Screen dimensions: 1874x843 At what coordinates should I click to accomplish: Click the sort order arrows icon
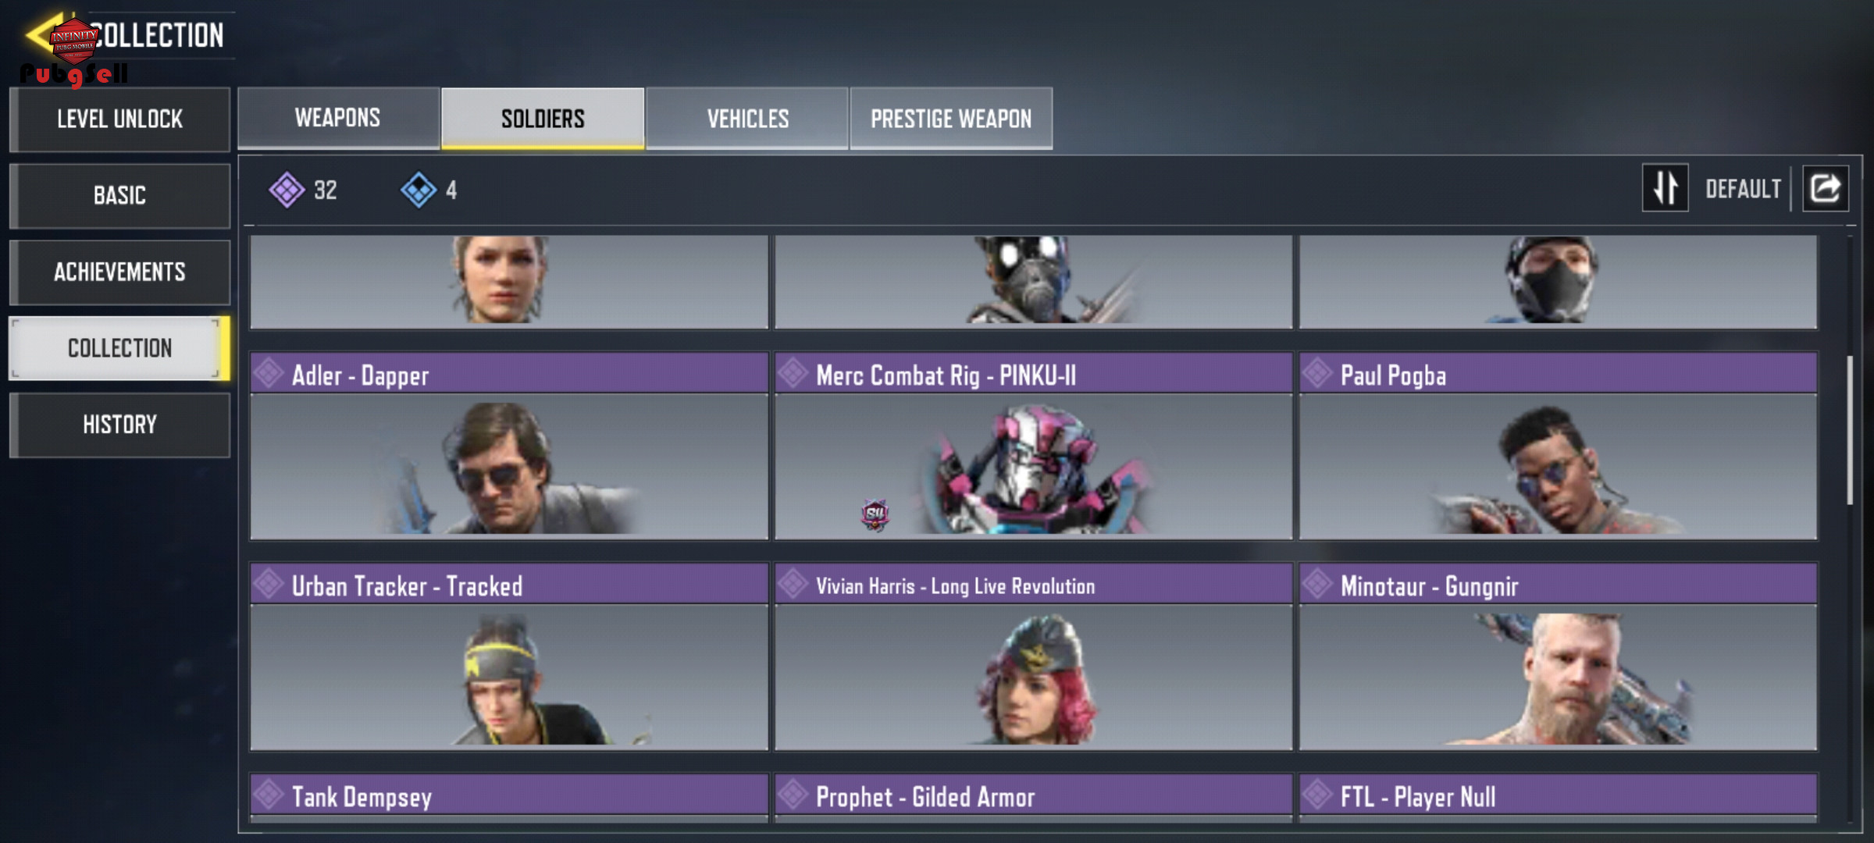pyautogui.click(x=1665, y=188)
